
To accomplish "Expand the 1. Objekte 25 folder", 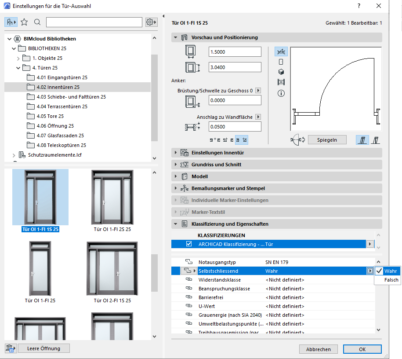I will tap(18, 58).
